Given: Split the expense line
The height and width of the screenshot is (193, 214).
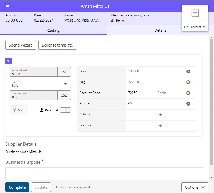Looking at the screenshot, I should pos(19,110).
